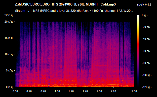This screenshot has height=97, width=157.
Task: Click the 1:20 time axis label
Action: 71,91
